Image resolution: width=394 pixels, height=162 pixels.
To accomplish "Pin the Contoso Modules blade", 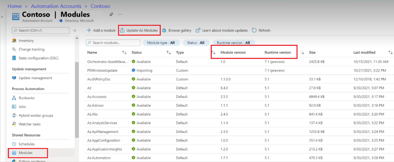I will click(x=111, y=15).
